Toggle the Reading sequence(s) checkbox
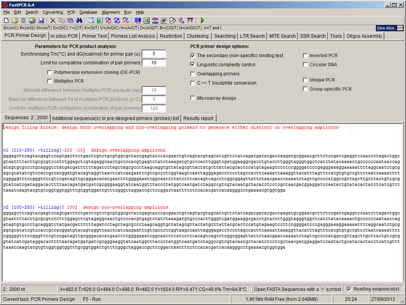The width and height of the screenshot is (406, 305). [349, 289]
